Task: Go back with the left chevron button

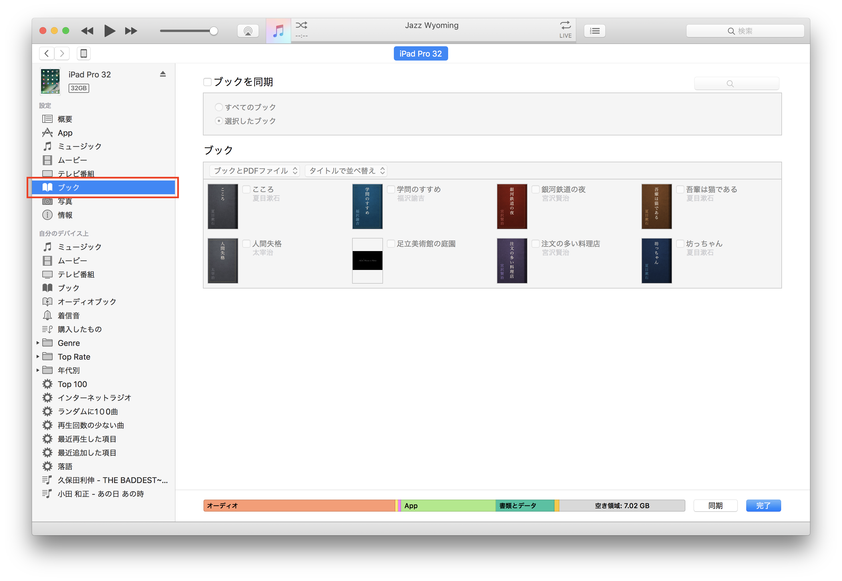Action: (47, 53)
